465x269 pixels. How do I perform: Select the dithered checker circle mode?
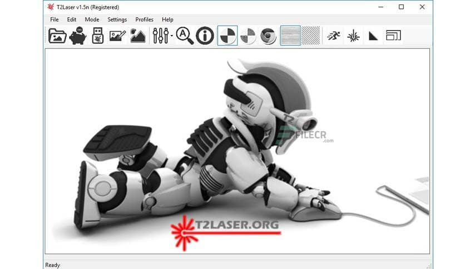tap(248, 36)
